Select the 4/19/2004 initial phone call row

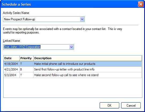72,64
